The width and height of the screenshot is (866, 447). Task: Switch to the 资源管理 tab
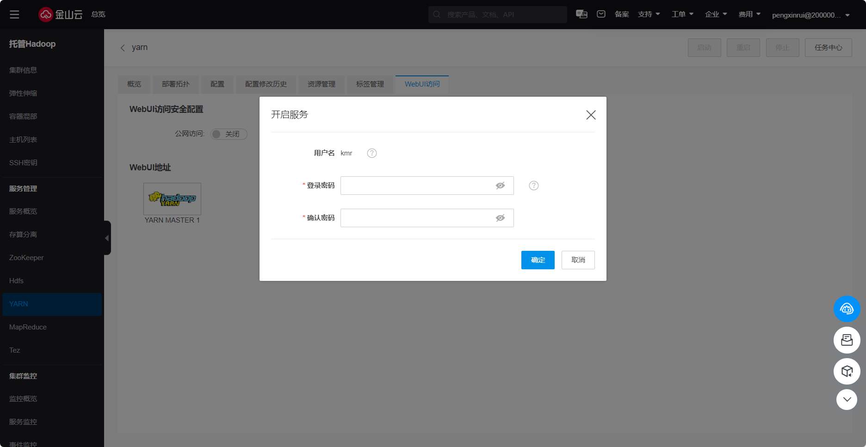(x=321, y=84)
